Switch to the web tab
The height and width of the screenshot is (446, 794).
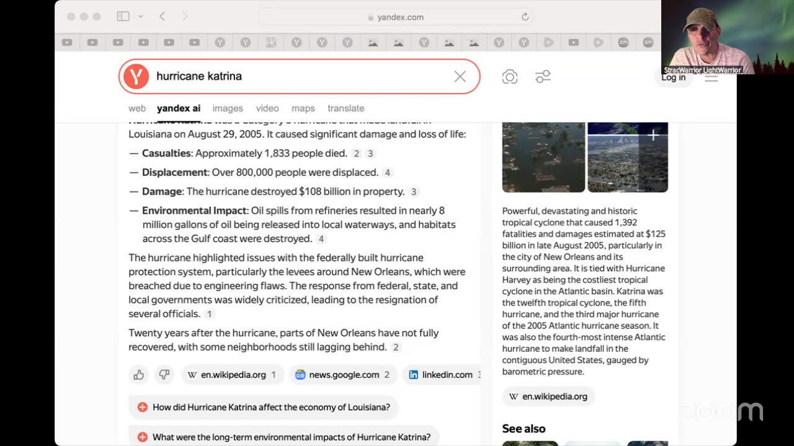137,108
